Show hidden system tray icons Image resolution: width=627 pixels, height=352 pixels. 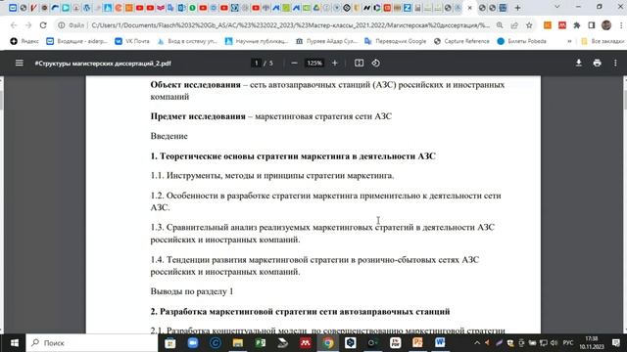point(477,343)
